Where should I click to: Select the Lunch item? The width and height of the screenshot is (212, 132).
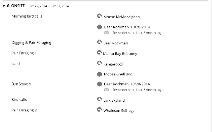(16, 64)
